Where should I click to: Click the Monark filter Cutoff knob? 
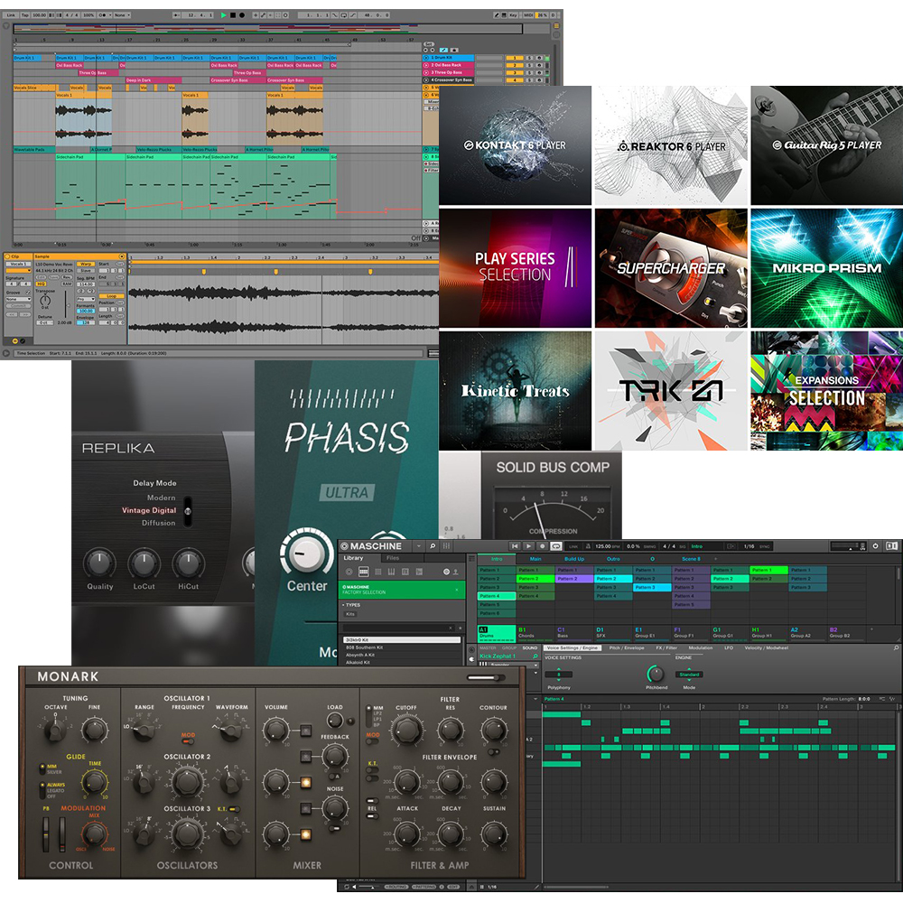406,730
